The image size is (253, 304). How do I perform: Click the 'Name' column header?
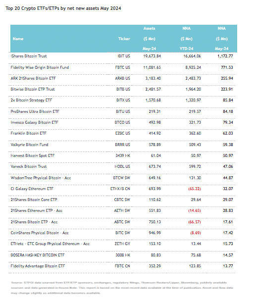pos(18,39)
